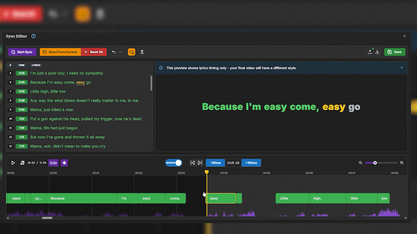Select the 'Little' word block on timeline
Screen dimensions: 417x234
click(x=292, y=198)
